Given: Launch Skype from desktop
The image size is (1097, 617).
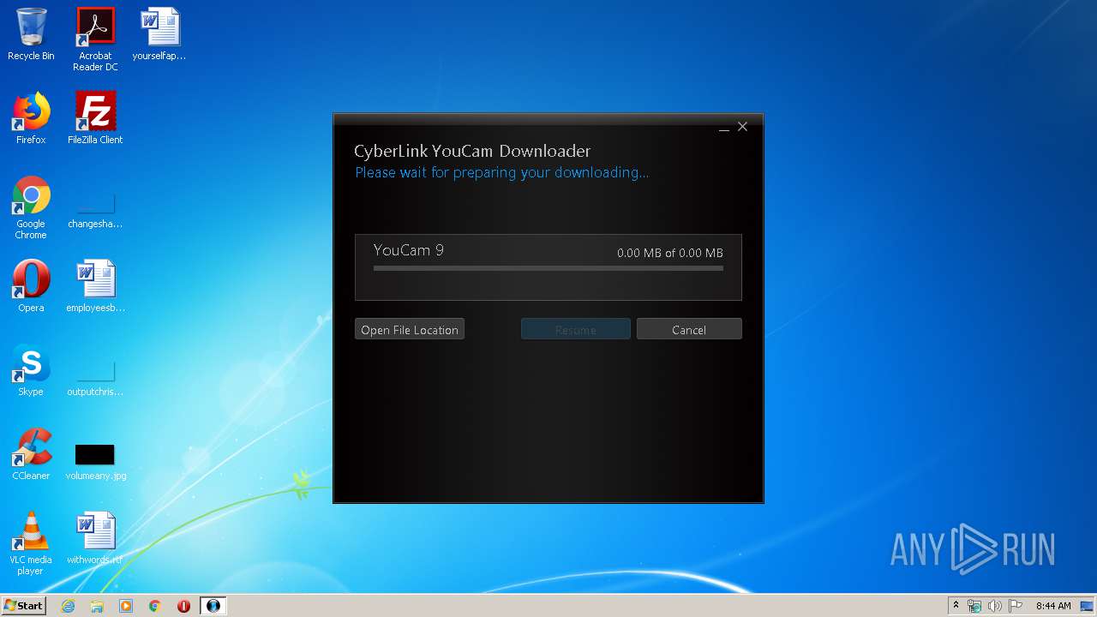Looking at the screenshot, I should [x=31, y=370].
